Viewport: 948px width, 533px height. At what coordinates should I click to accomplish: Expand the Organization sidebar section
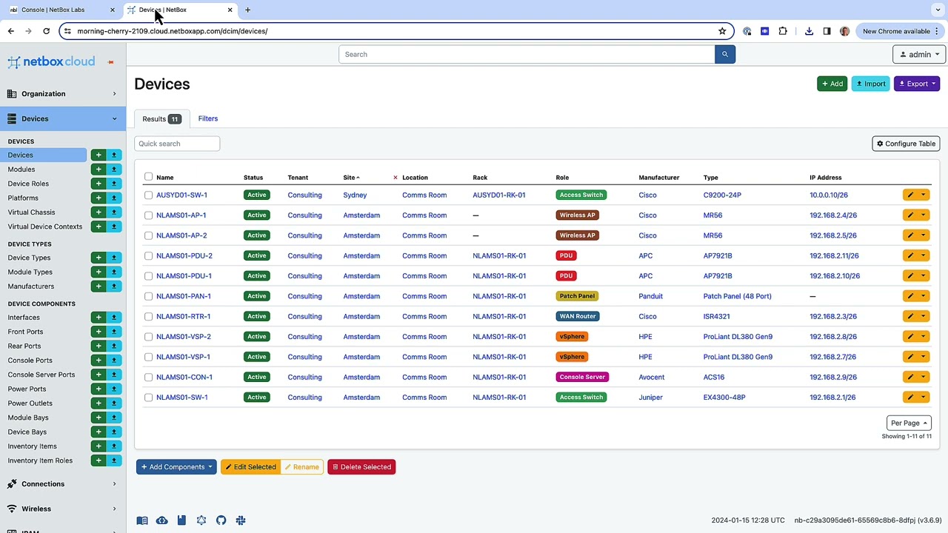click(x=63, y=94)
